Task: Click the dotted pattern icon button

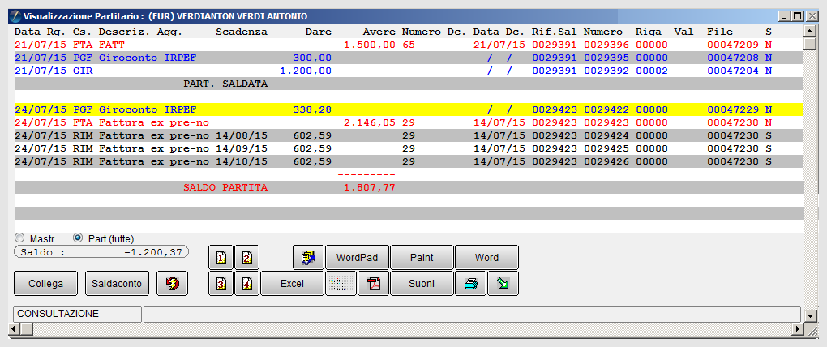Action: (341, 283)
